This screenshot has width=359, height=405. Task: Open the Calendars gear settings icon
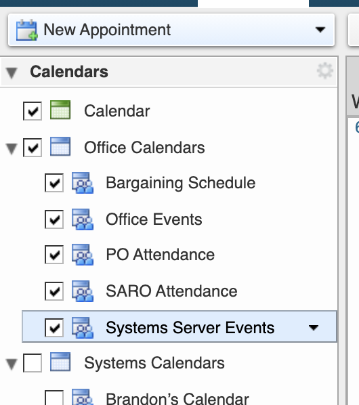325,70
